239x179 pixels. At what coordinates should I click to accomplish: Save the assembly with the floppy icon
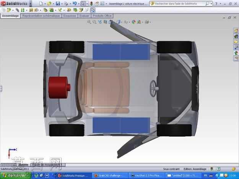(58, 3)
